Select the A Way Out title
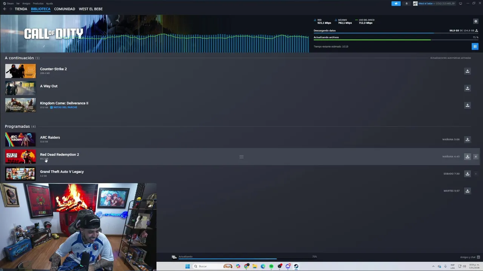Image resolution: width=483 pixels, height=271 pixels. pyautogui.click(x=49, y=86)
